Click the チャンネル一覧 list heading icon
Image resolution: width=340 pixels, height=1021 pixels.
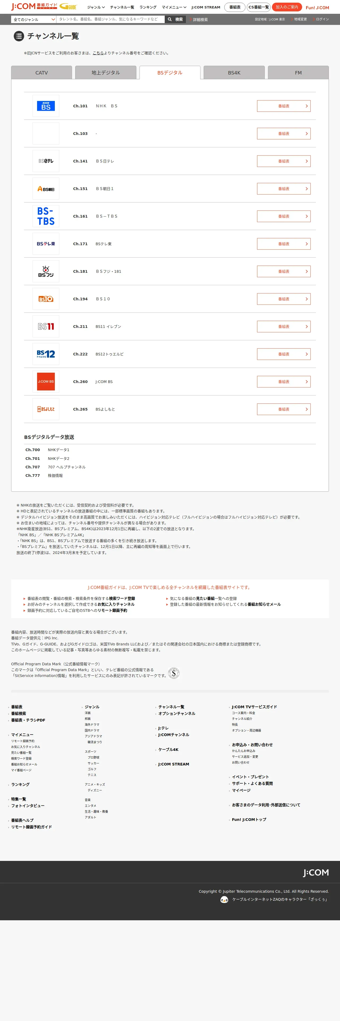coord(19,36)
